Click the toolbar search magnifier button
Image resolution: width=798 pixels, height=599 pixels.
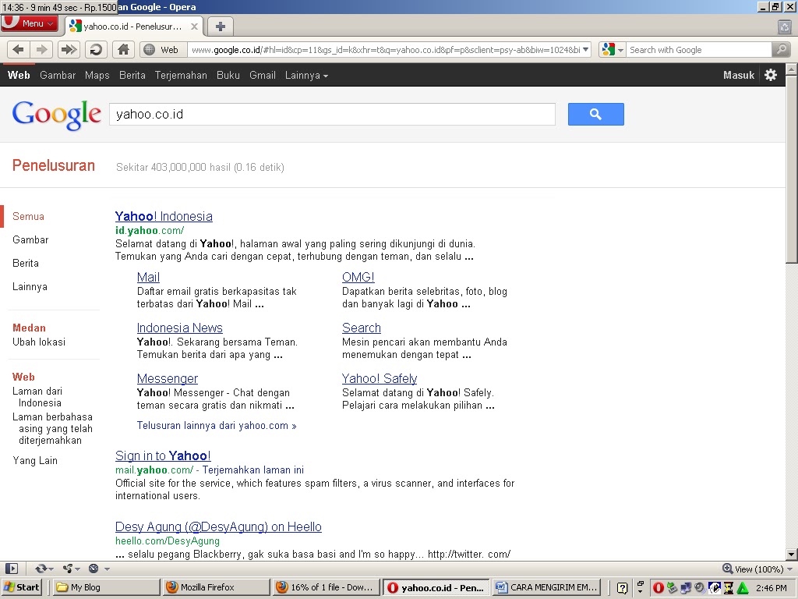tap(781, 49)
